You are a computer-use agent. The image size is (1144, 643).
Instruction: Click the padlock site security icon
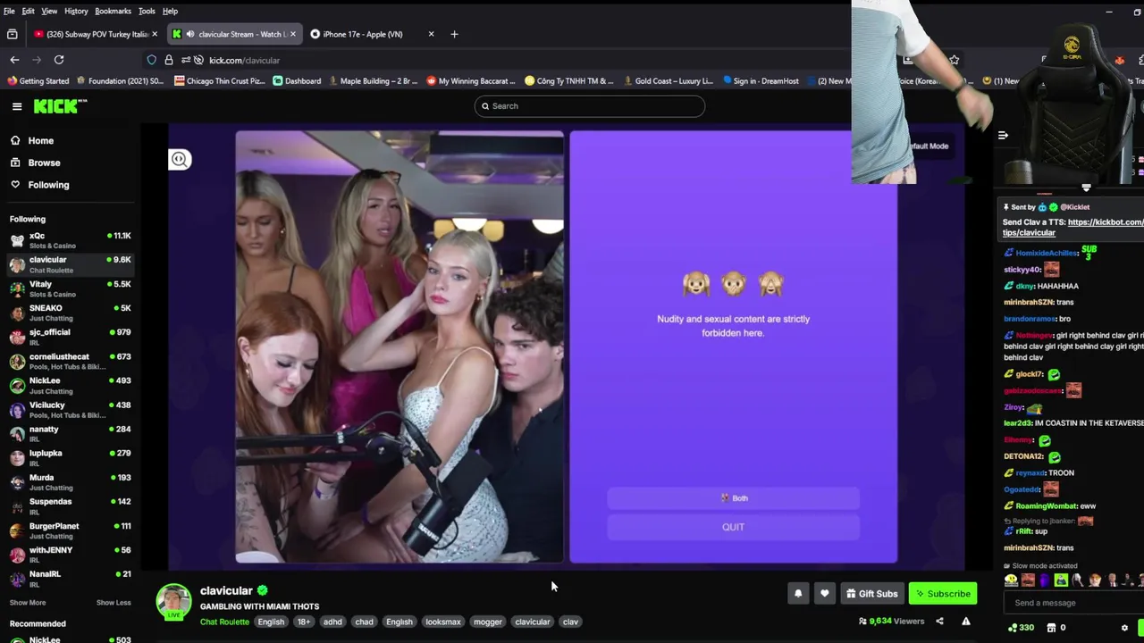[169, 60]
